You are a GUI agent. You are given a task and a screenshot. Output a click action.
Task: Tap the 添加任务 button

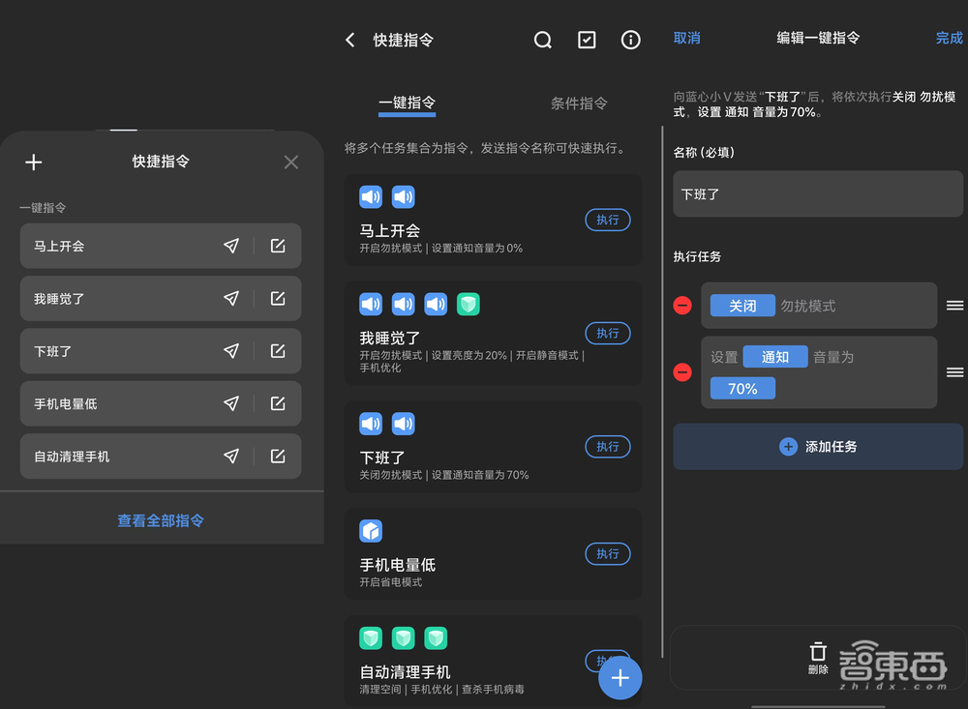(818, 447)
